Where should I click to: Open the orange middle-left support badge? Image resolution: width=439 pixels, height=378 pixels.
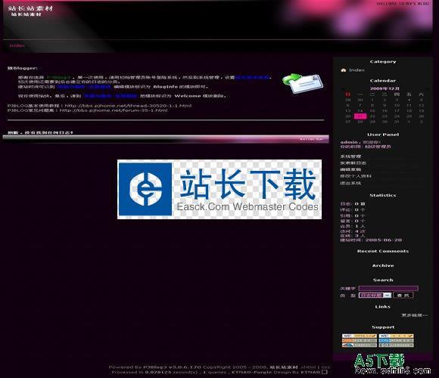pyautogui.click(x=360, y=340)
